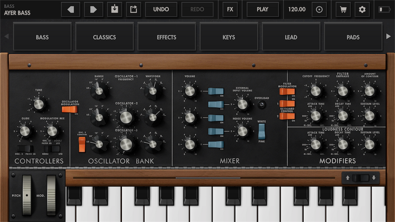
Task: Click the octave shift slider switch
Action: point(361,178)
